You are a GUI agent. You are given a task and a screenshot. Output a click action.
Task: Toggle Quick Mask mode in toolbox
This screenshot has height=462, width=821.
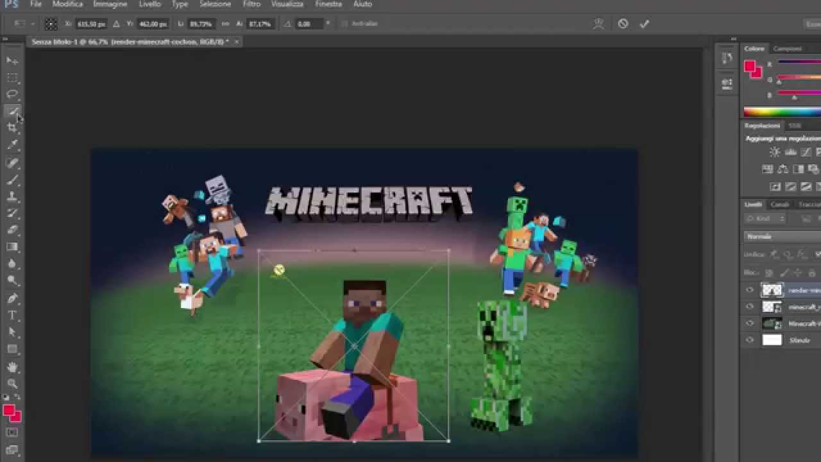pyautogui.click(x=12, y=433)
